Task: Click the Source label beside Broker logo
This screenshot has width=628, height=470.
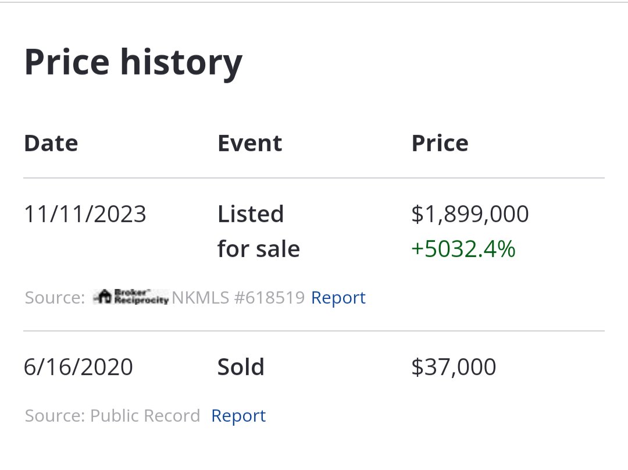Action: click(x=55, y=298)
